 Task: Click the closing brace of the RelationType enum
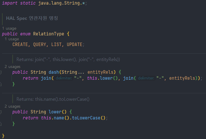(3, 136)
